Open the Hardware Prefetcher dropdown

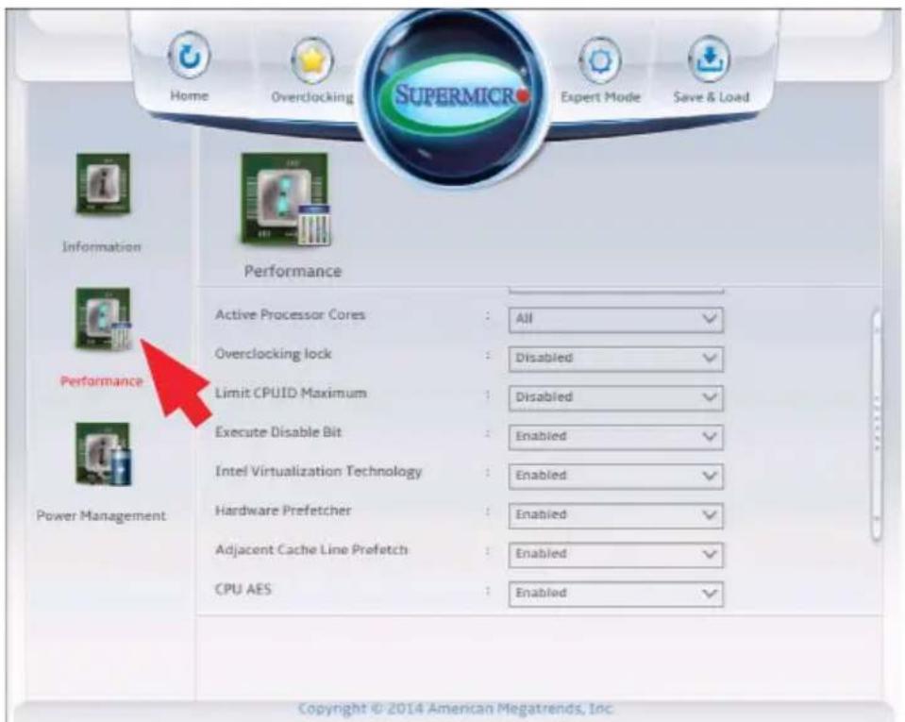[x=616, y=515]
